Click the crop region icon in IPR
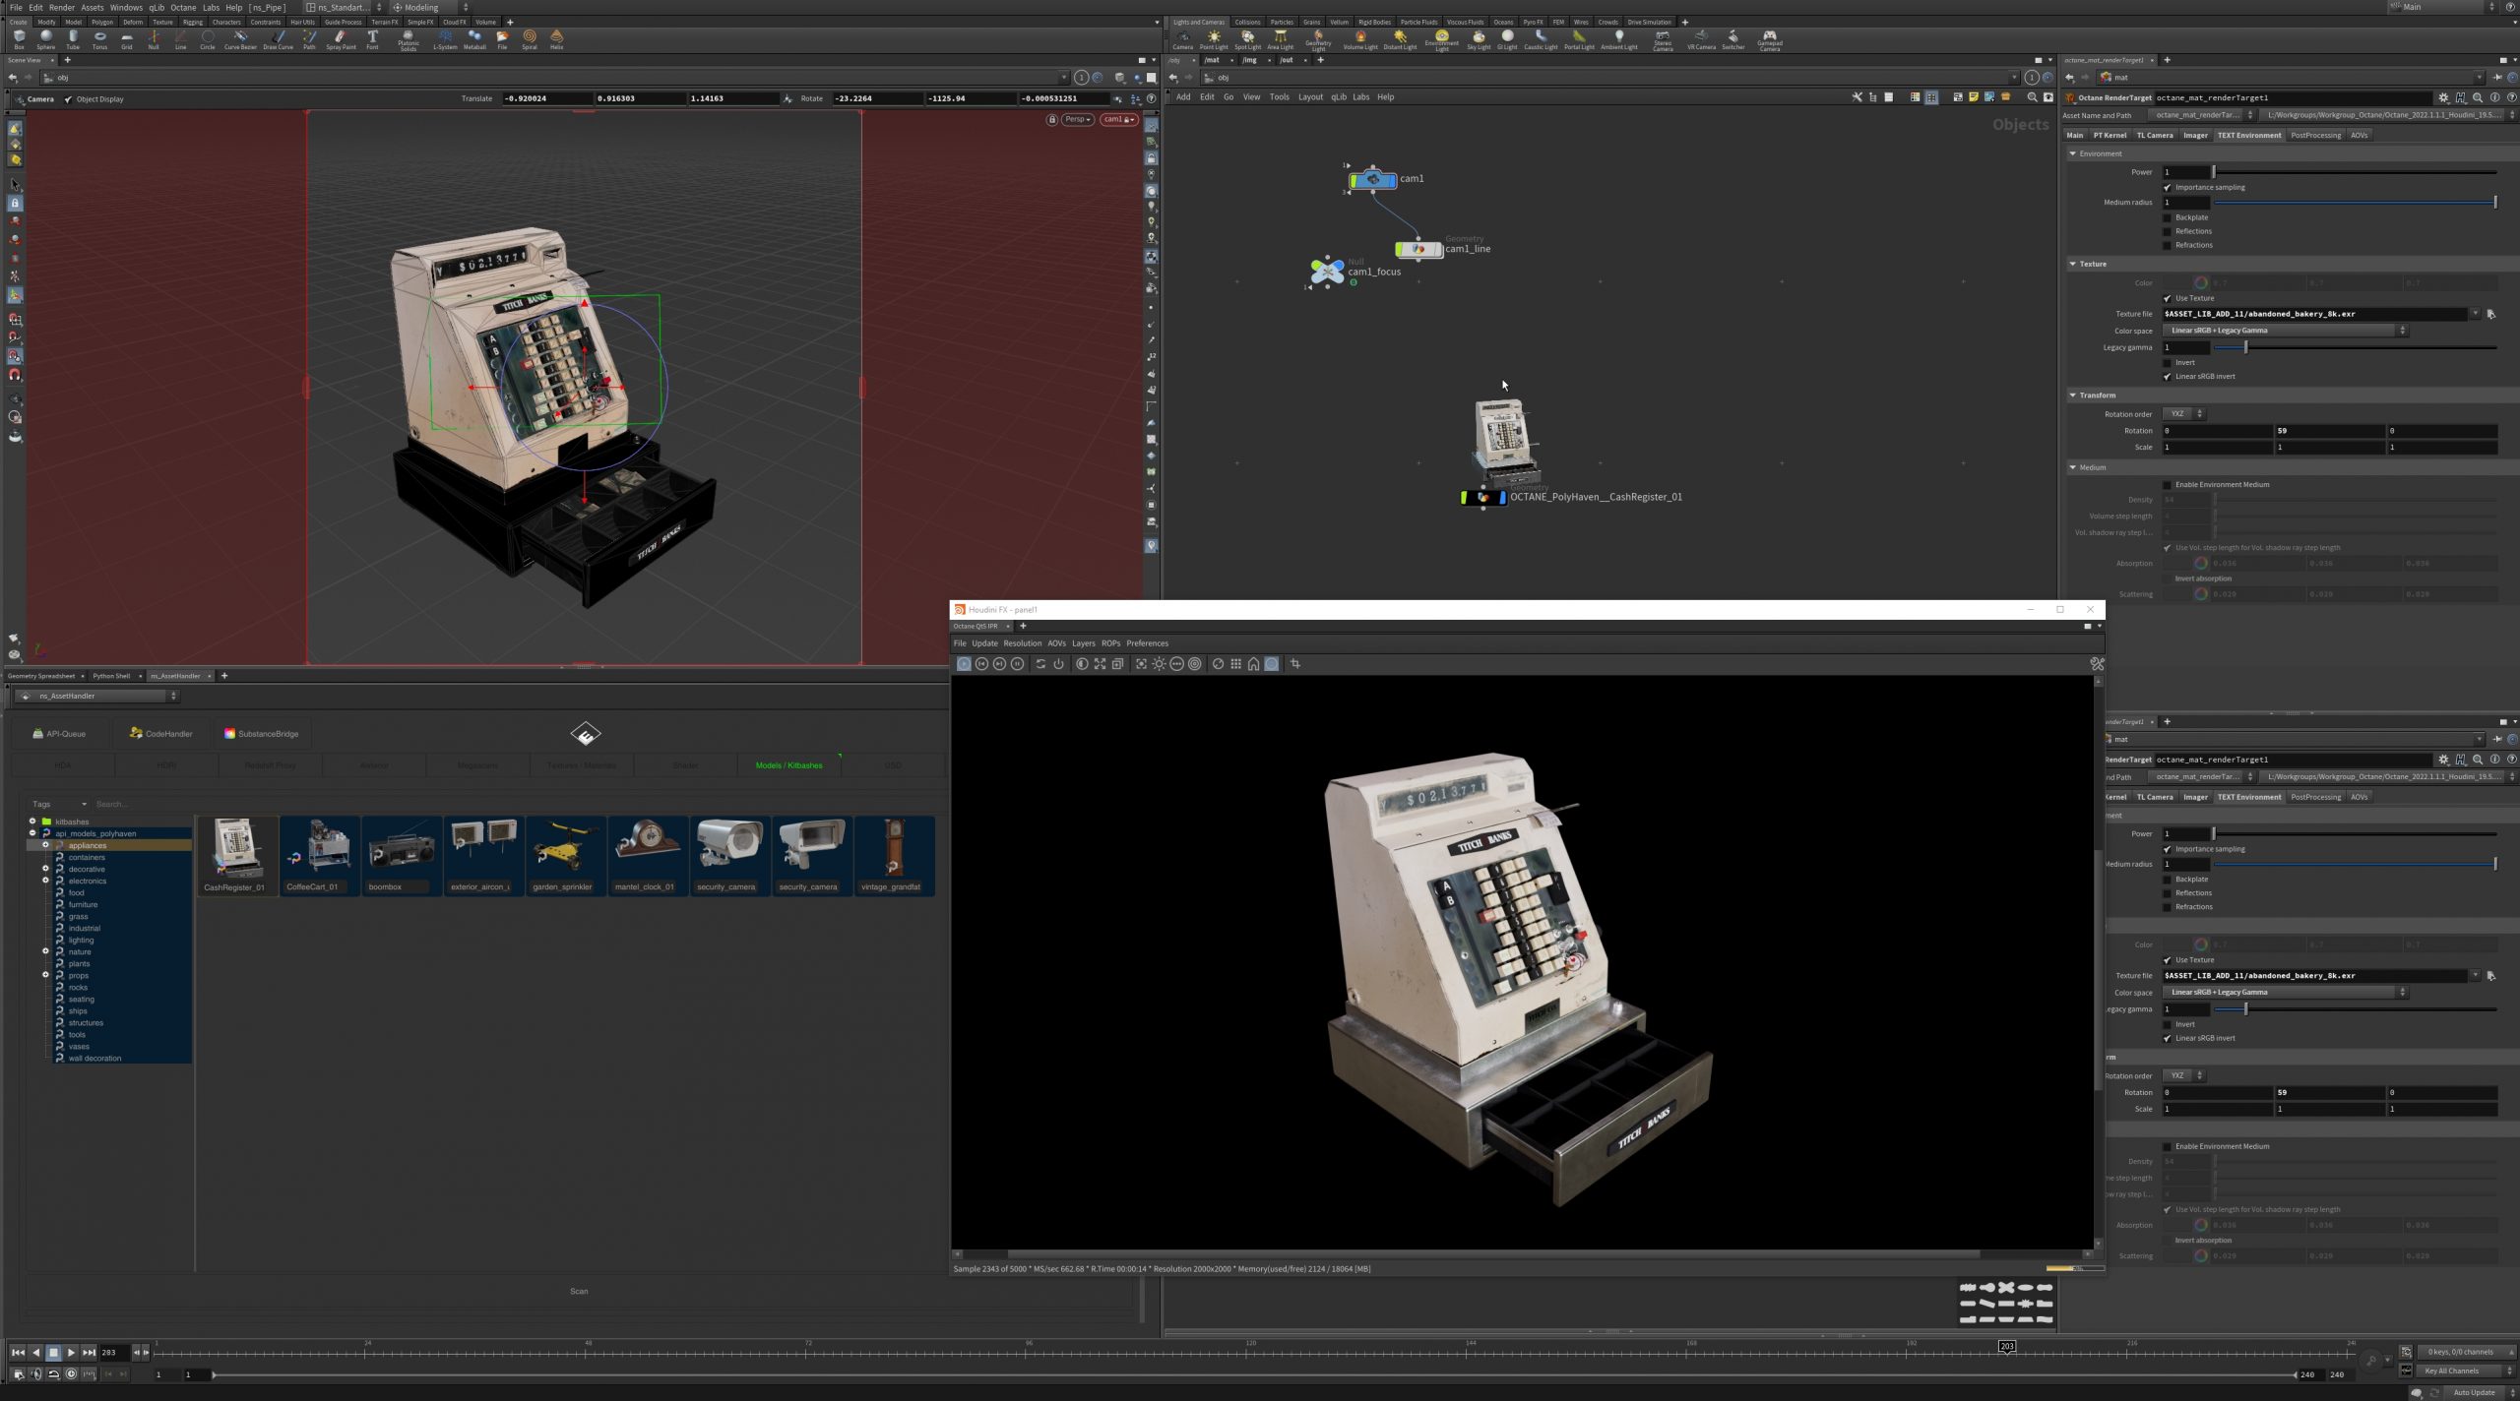The image size is (2520, 1401). [x=1295, y=664]
